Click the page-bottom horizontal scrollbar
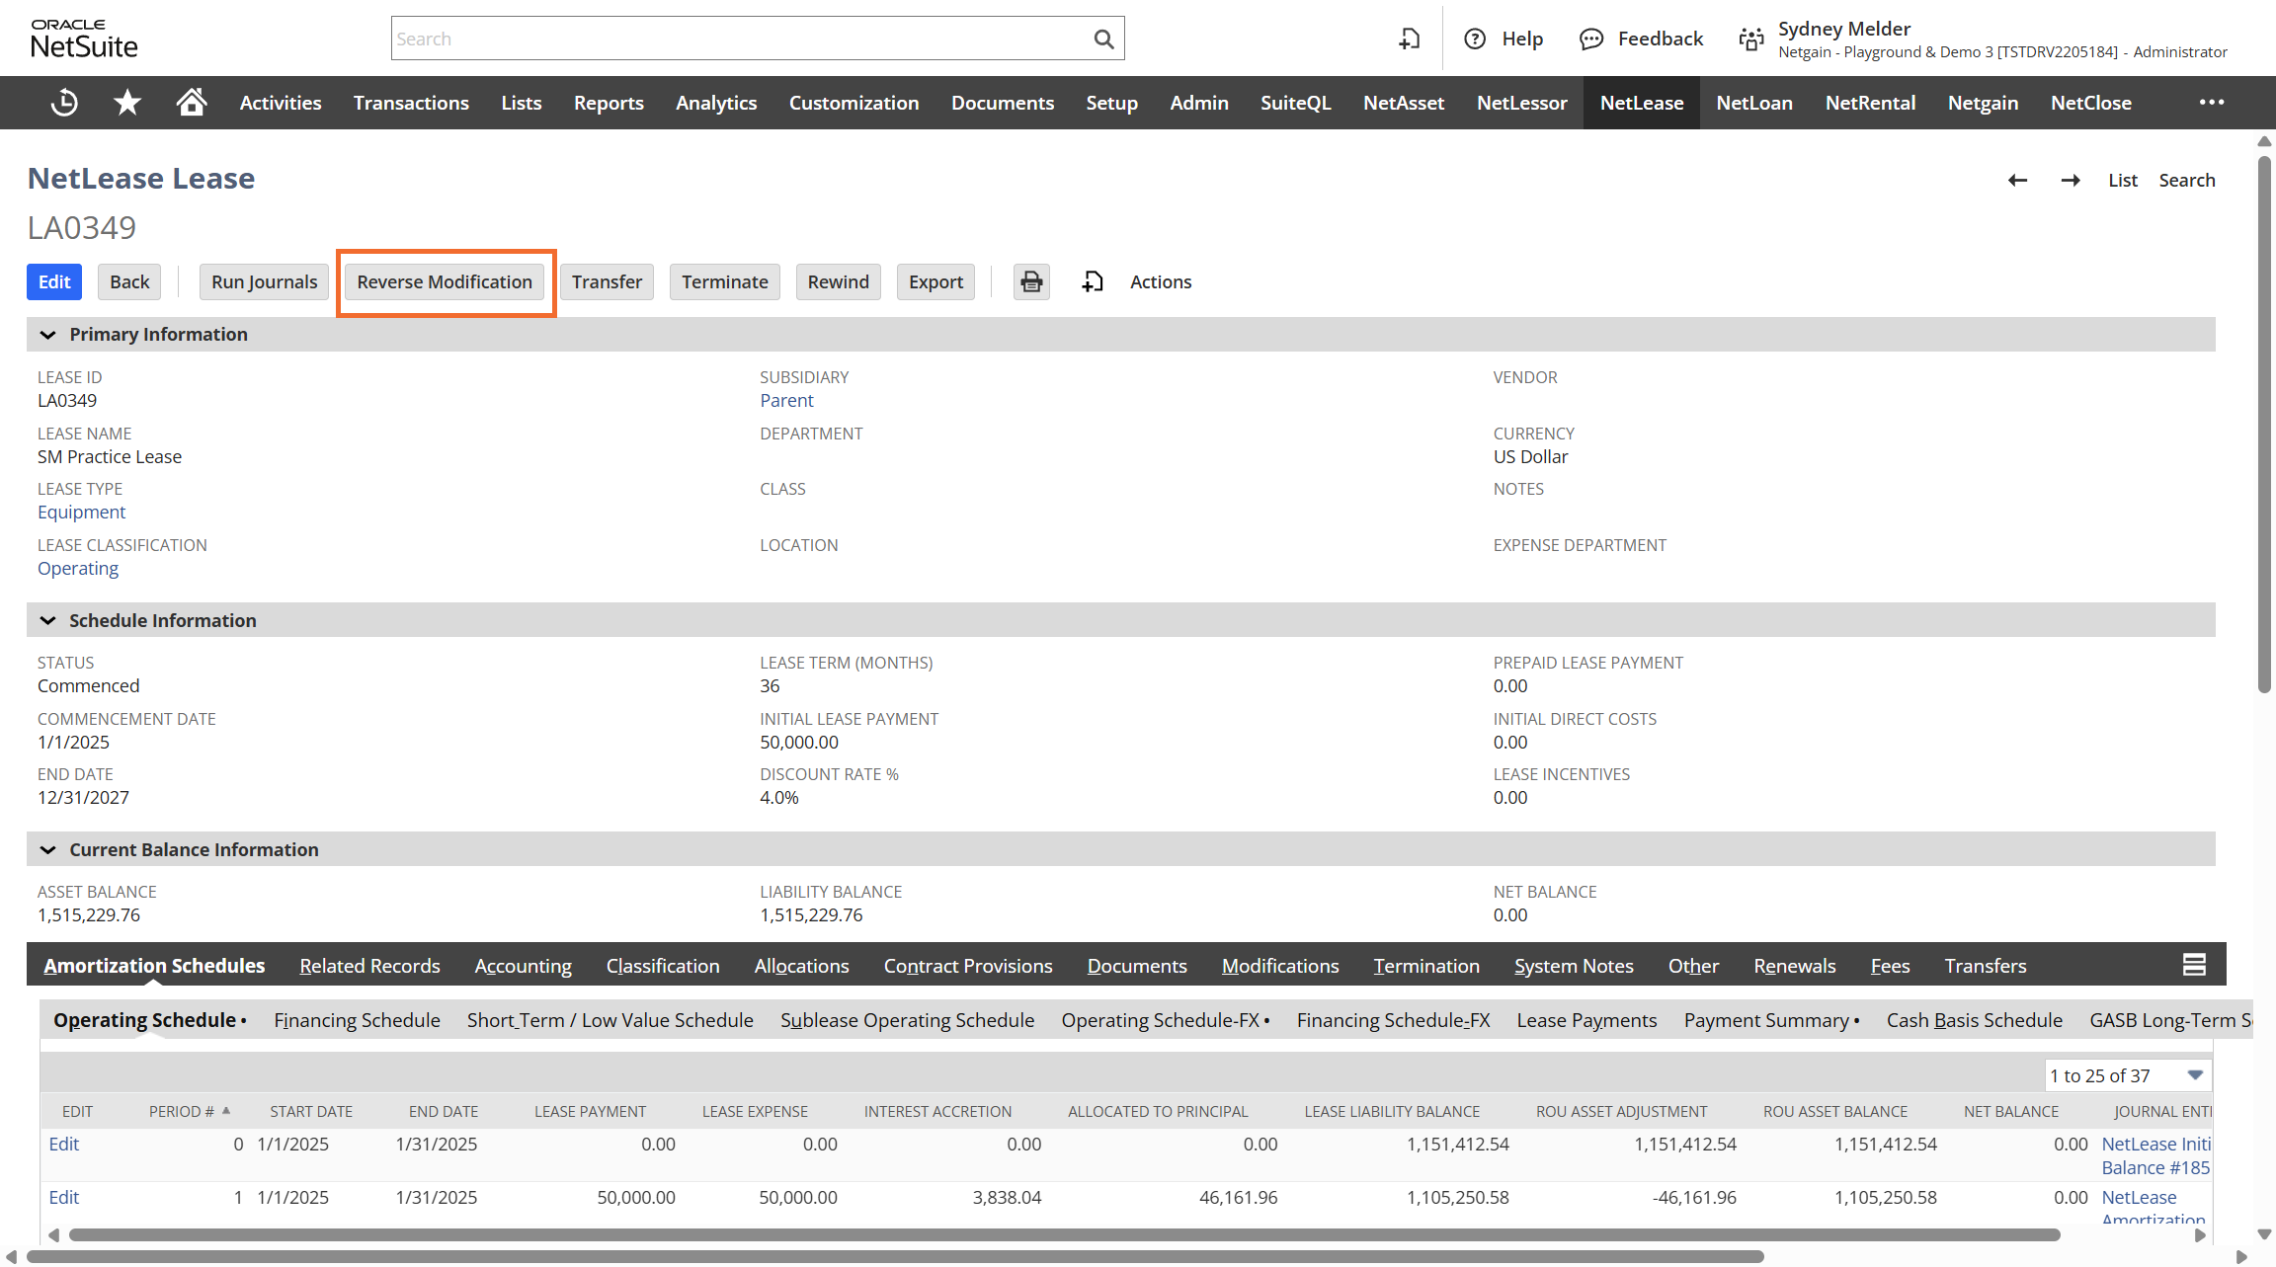Screen dimensions: 2276x1267 click(895, 1256)
